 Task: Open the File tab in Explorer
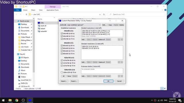(18, 10)
